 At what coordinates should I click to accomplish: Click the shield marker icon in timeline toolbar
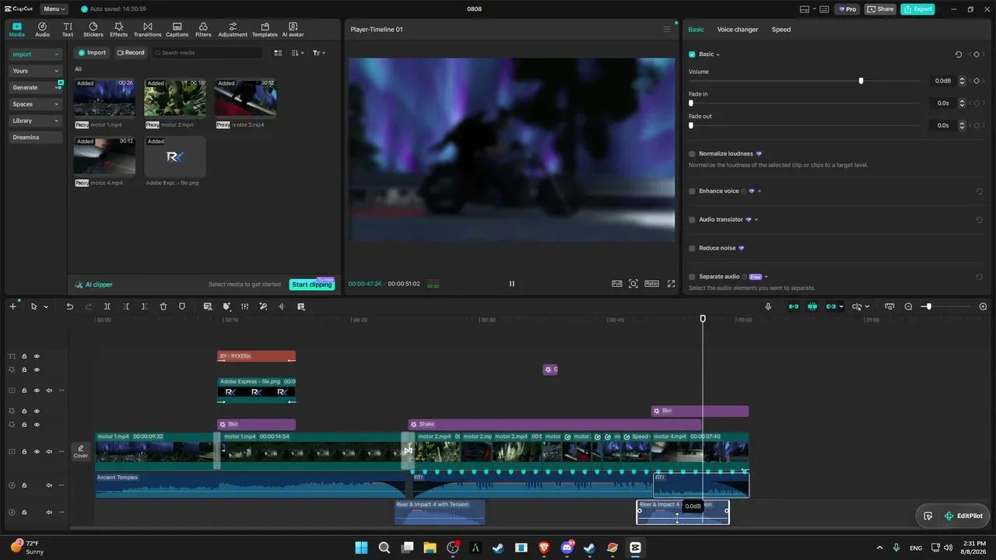pos(182,306)
